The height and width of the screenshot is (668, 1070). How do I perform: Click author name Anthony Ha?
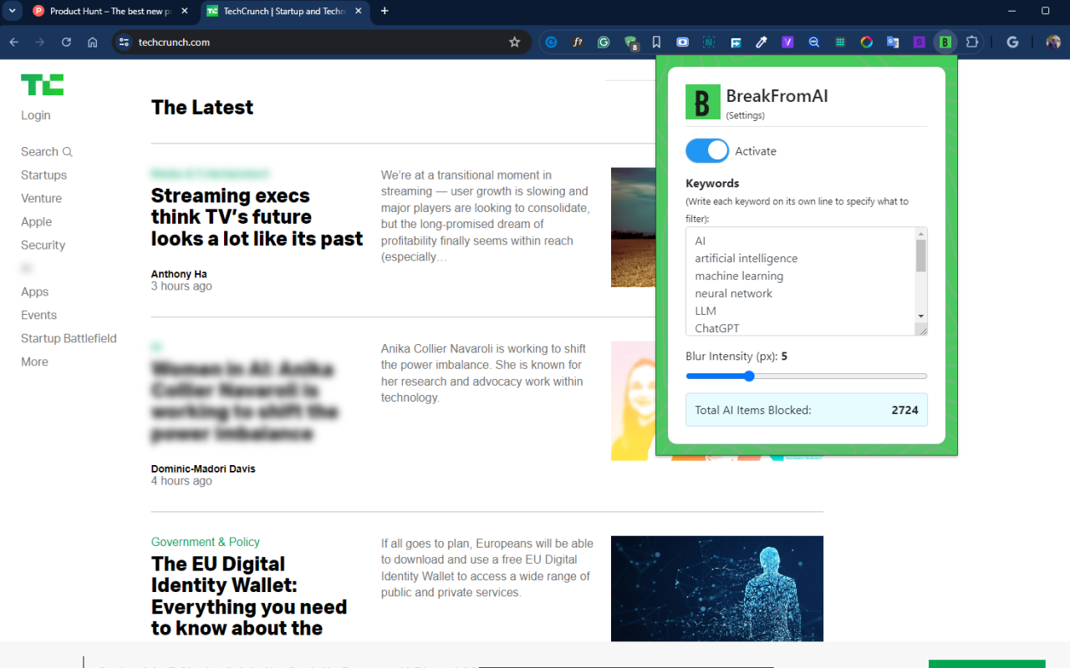(179, 274)
